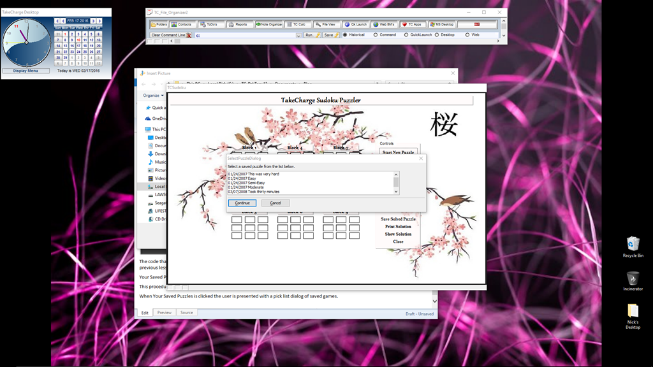Image resolution: width=653 pixels, height=367 pixels.
Task: Switch to the Preview tab
Action: point(165,313)
